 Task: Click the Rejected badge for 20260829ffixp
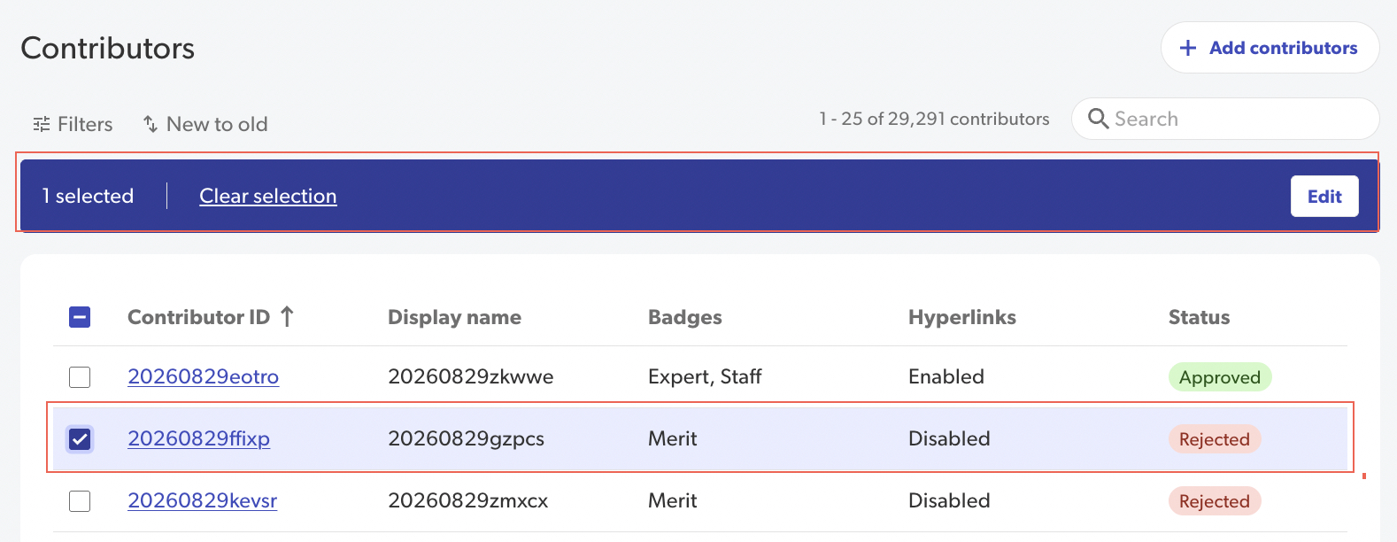[1215, 439]
